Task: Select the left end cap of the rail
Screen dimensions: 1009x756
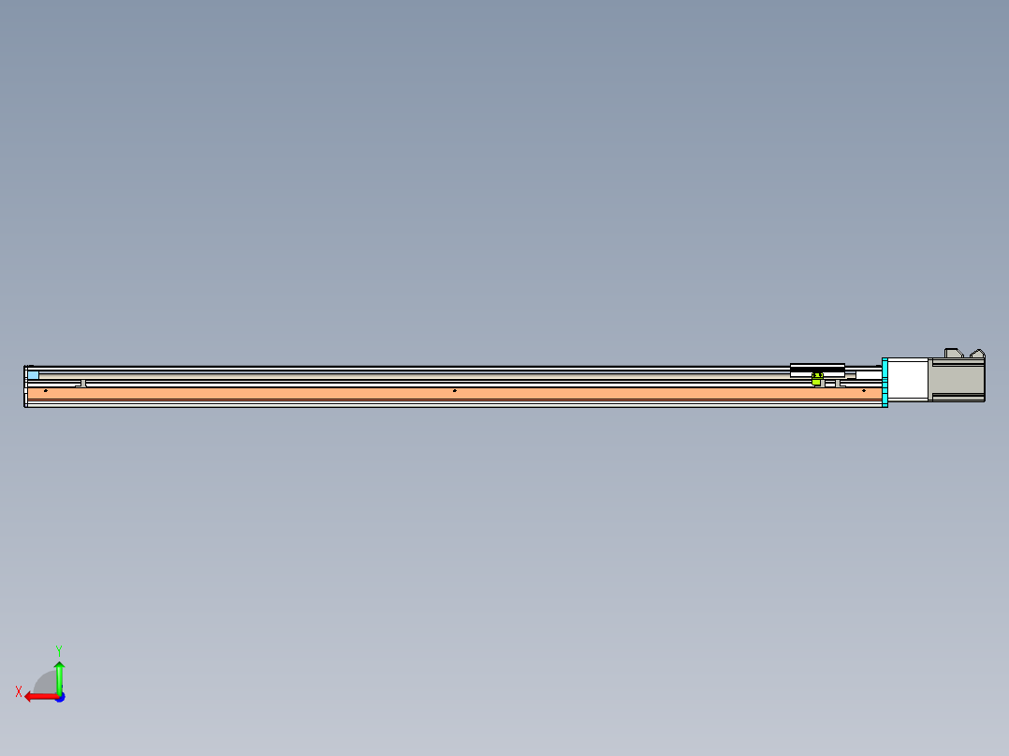Action: [x=25, y=386]
